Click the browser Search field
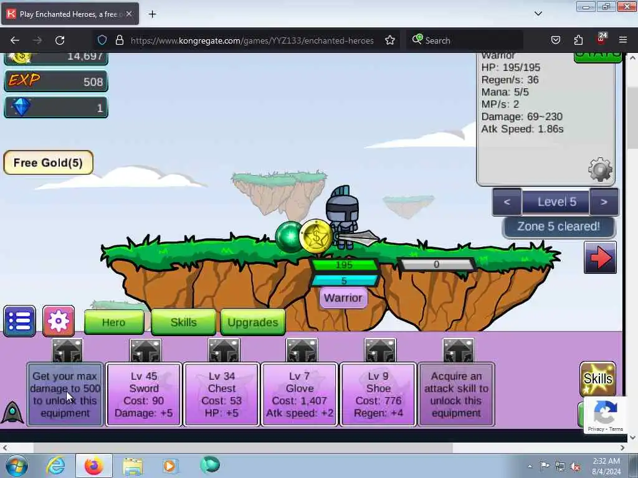The image size is (638, 478). (465, 40)
